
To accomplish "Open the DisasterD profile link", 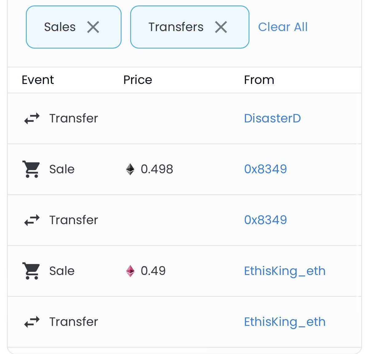I will pos(272,118).
